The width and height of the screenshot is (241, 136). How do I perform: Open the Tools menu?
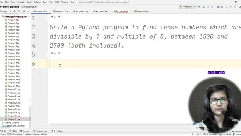[x=51, y=2]
